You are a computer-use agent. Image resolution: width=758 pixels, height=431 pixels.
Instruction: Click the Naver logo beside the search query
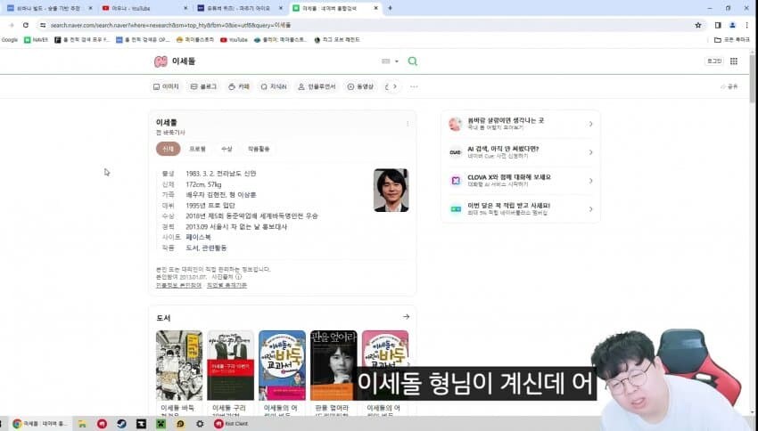(161, 61)
